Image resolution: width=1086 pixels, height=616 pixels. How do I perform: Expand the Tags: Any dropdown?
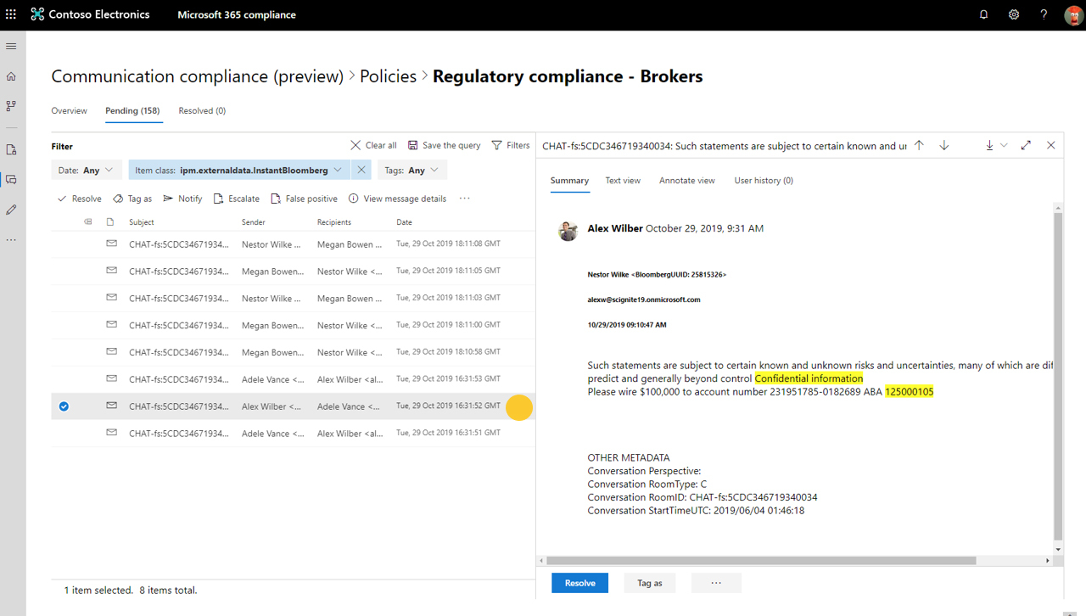coord(412,171)
